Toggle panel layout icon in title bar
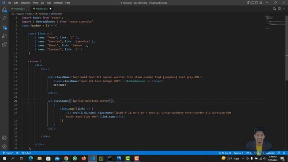 coord(253,3)
